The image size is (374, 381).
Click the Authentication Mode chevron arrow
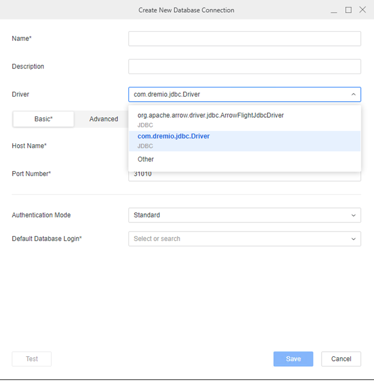[x=353, y=215]
